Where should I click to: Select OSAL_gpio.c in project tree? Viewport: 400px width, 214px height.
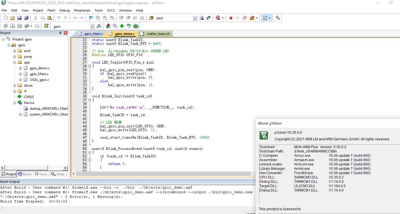pos(39,80)
